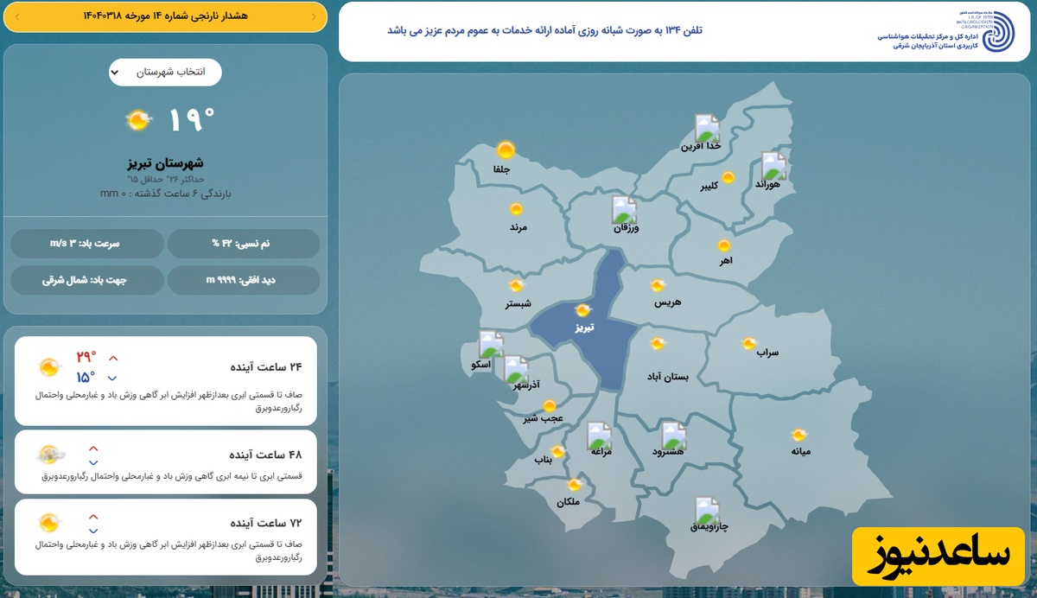Click the Saednews yellow logo badge
This screenshot has height=598, width=1037.
pos(938,556)
